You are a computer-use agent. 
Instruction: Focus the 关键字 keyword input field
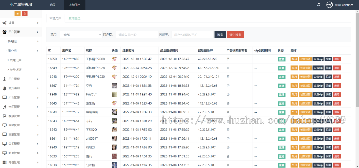(192, 35)
